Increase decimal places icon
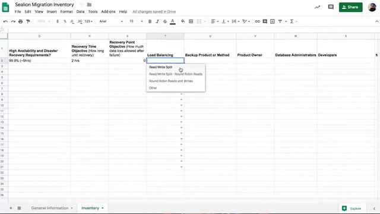Screen dimensions: 380x214 80,21
